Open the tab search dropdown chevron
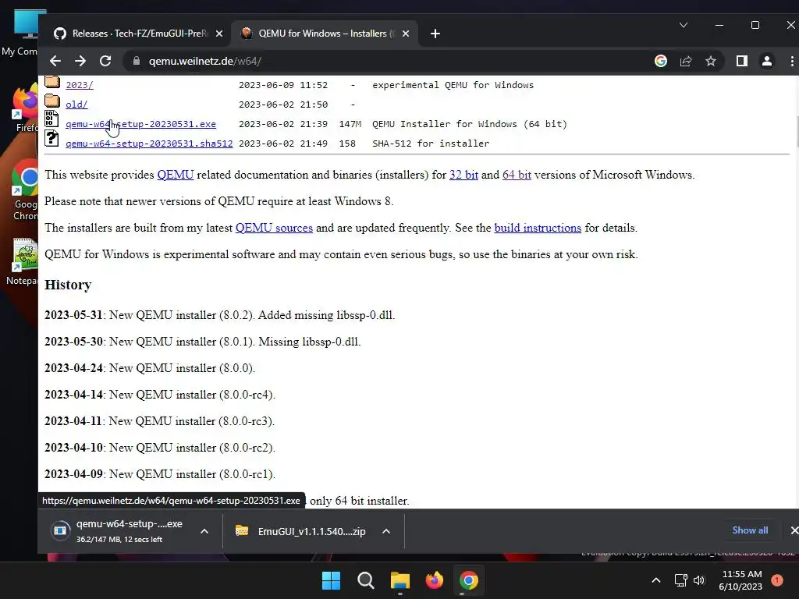The image size is (799, 599). coord(684,25)
